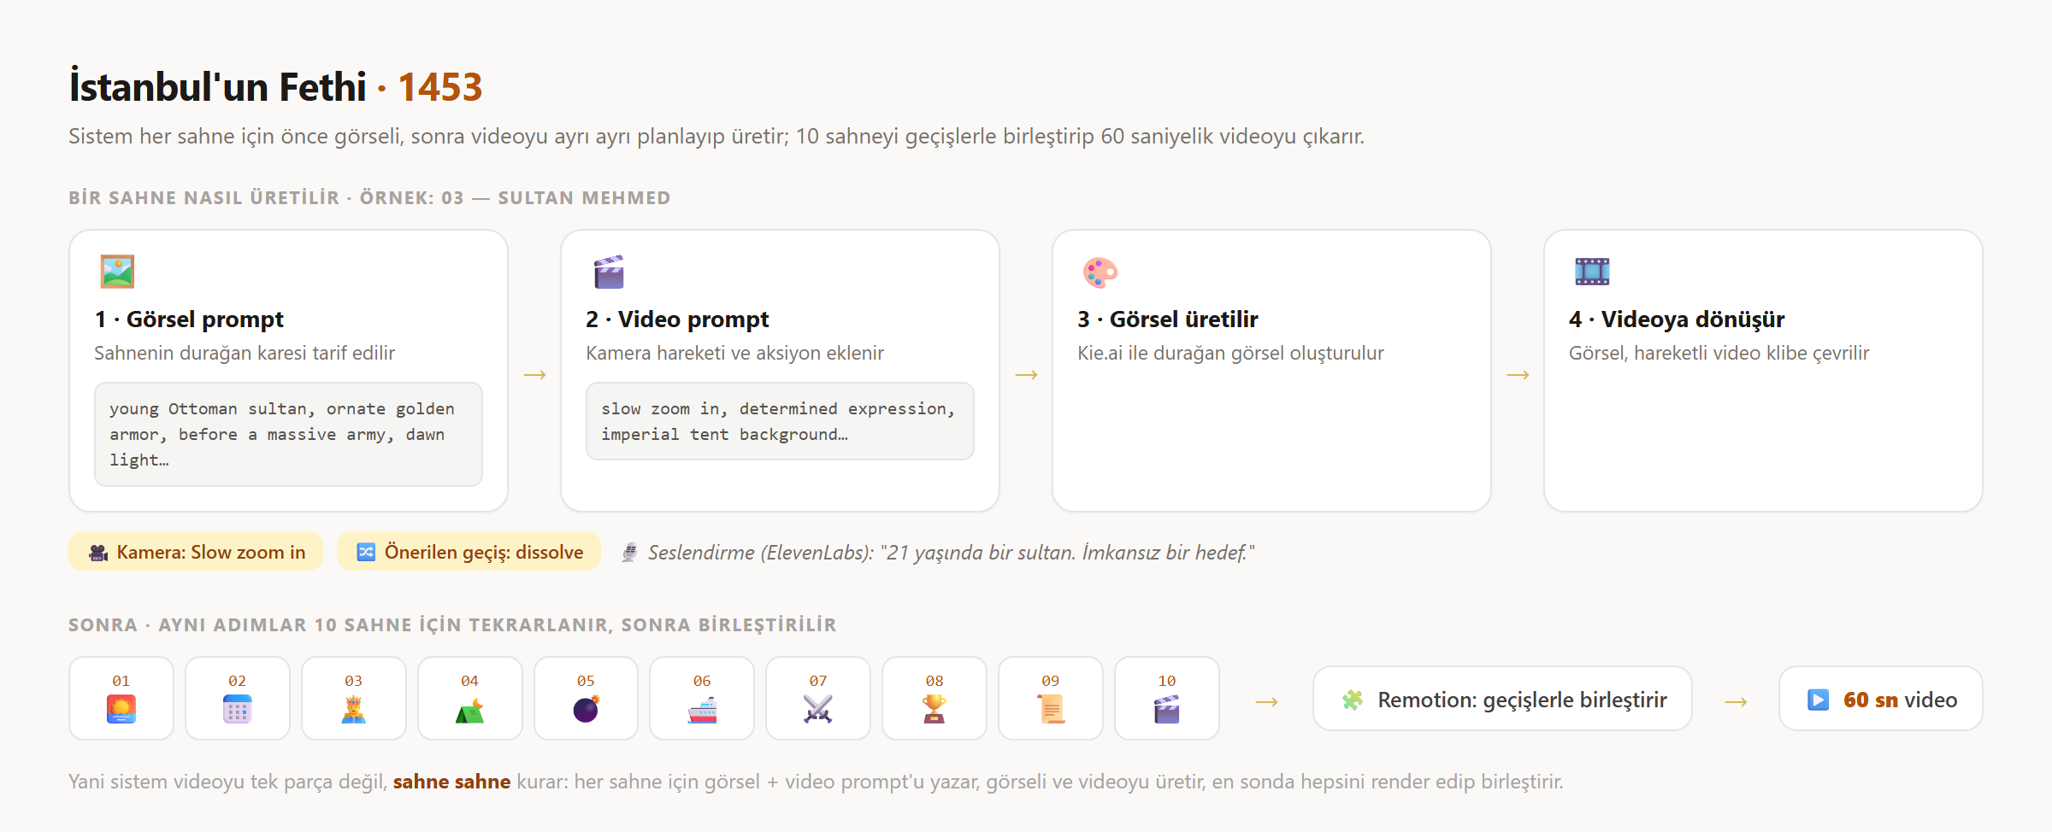Open scene 10 clapperboard tile
2052x832 pixels.
1167,698
